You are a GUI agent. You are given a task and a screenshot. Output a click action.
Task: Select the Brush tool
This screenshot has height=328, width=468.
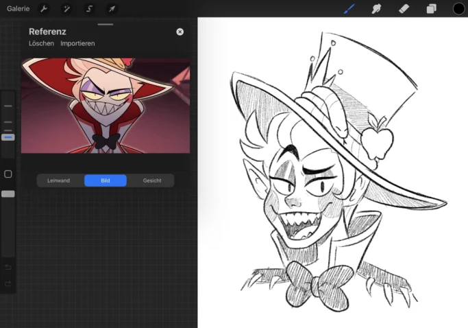tap(349, 9)
